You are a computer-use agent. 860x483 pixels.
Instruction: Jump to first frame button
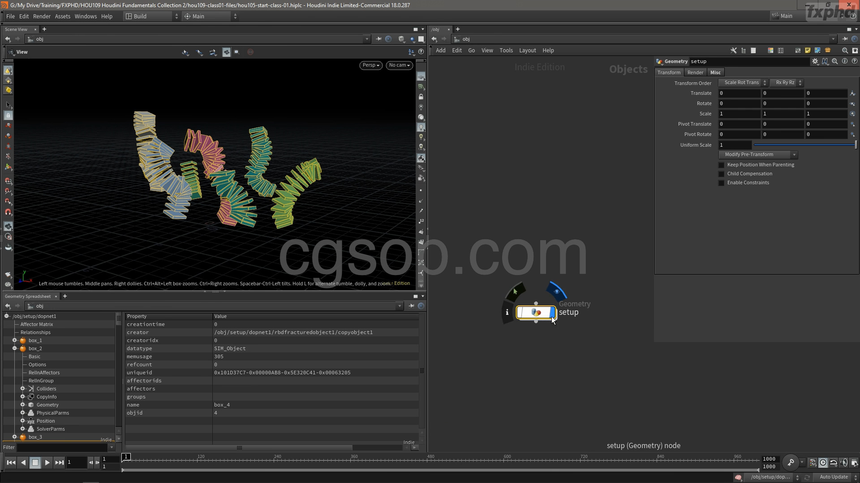pyautogui.click(x=11, y=463)
